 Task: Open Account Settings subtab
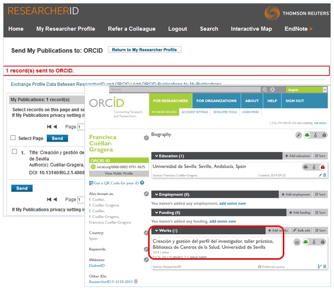195,112
